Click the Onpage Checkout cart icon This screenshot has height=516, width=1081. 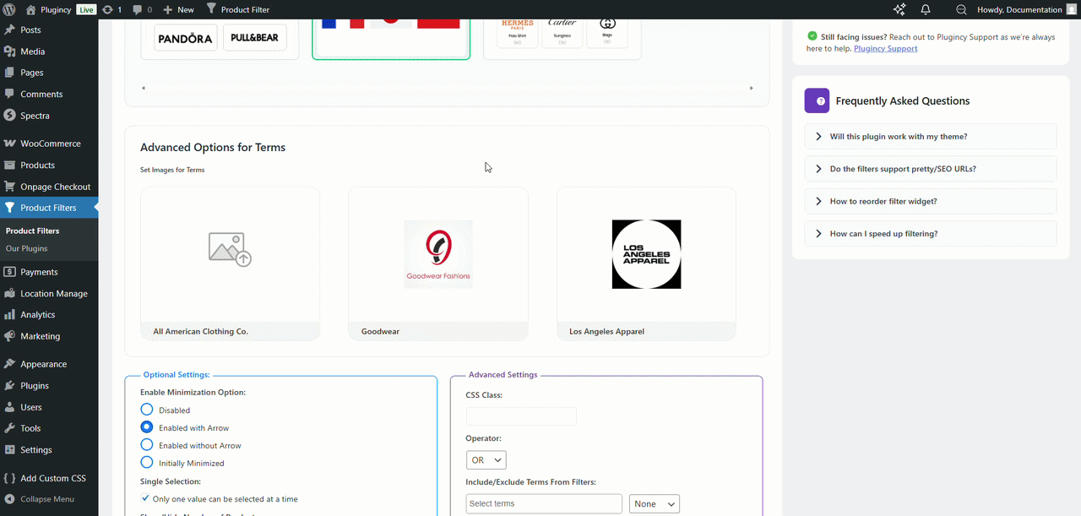(x=9, y=187)
